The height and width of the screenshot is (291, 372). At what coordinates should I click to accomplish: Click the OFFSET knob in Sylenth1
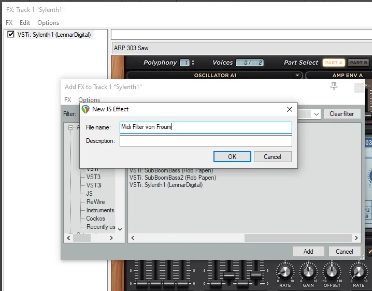click(x=332, y=271)
